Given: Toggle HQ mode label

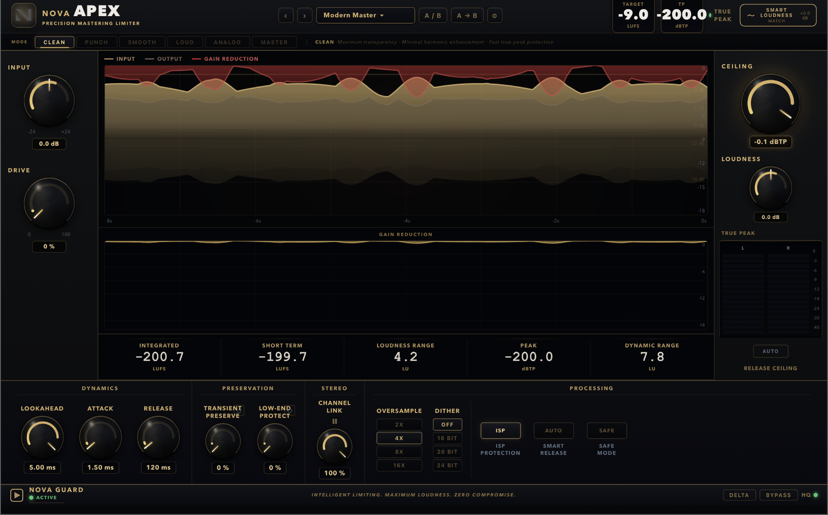Looking at the screenshot, I should point(806,495).
